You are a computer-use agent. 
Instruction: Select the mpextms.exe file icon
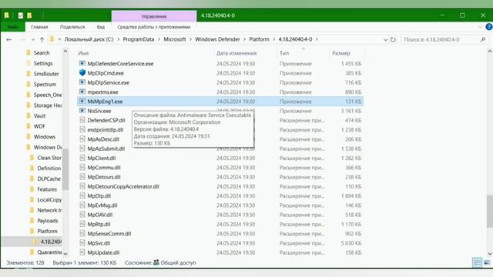(82, 92)
